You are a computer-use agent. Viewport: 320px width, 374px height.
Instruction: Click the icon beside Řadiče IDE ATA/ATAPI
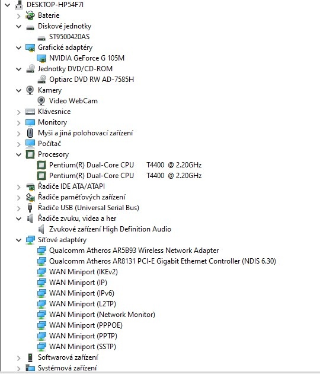coord(30,186)
